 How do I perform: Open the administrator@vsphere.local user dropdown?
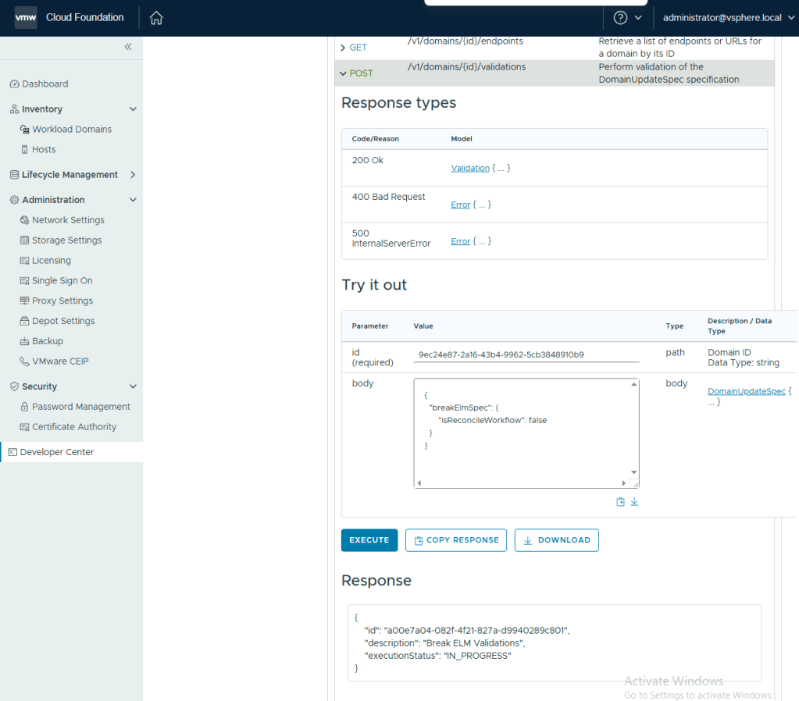[x=722, y=18]
